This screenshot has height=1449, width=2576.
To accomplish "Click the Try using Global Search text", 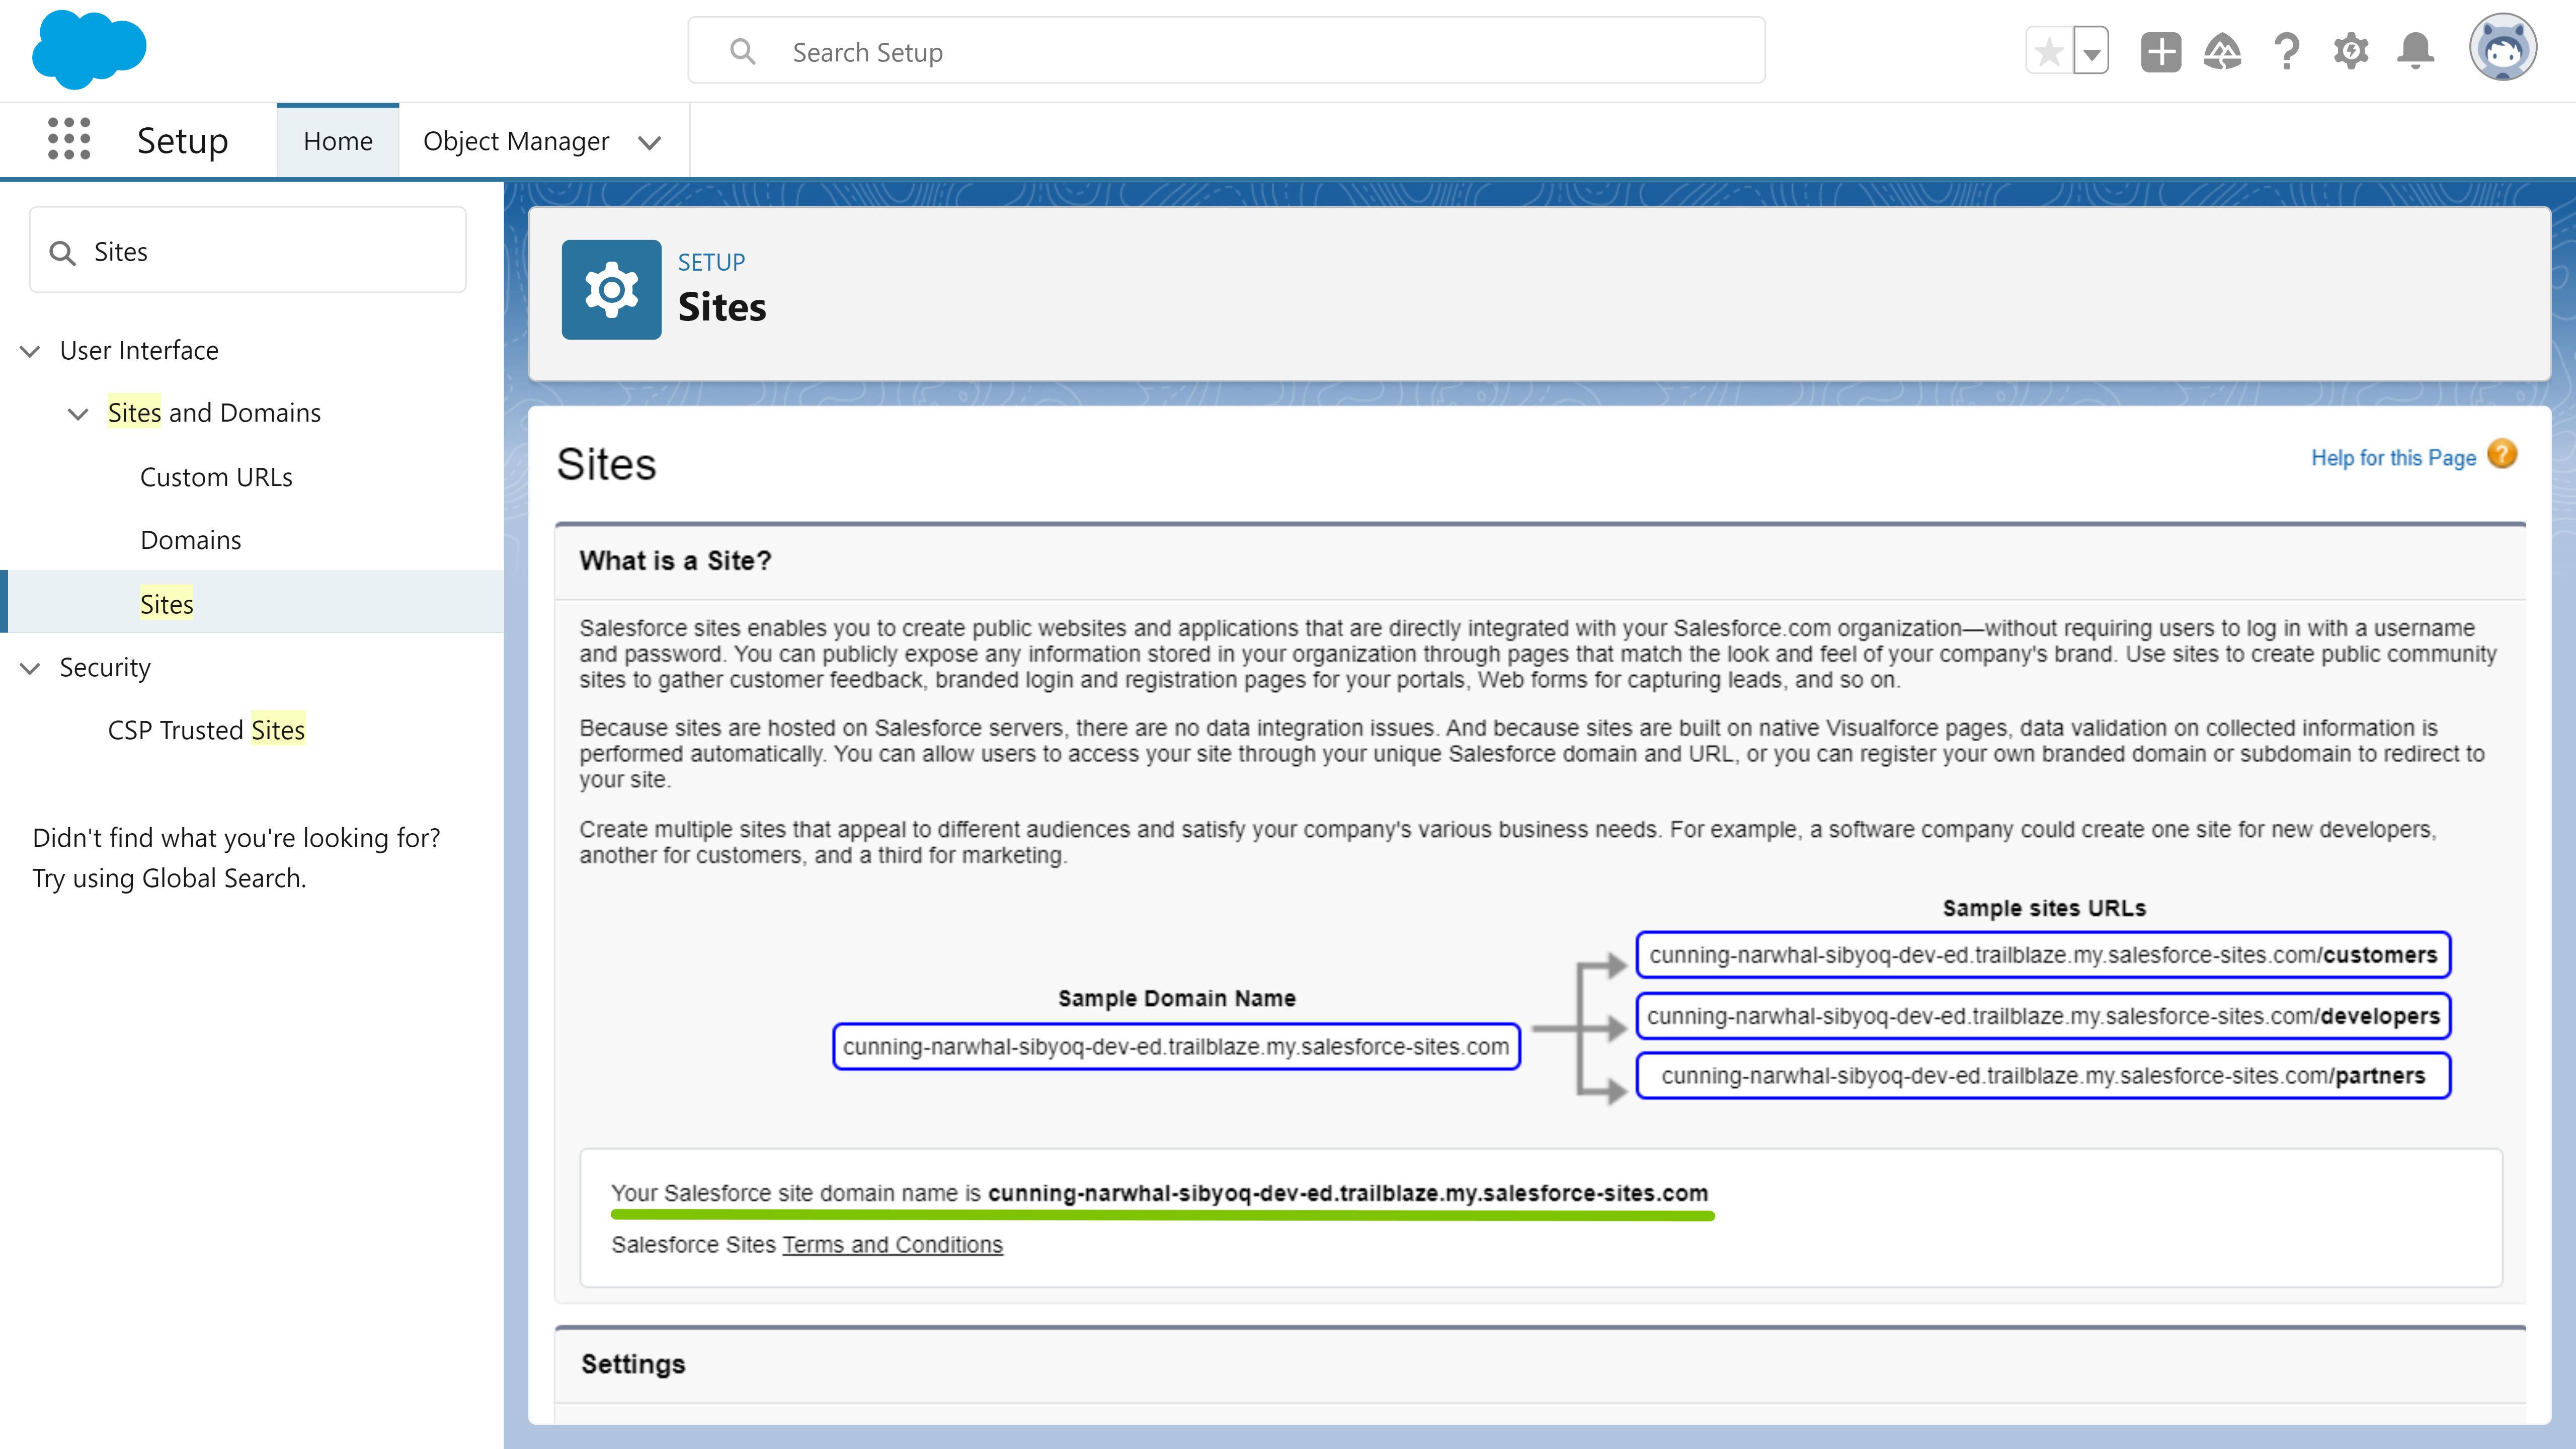I will click(x=169, y=878).
